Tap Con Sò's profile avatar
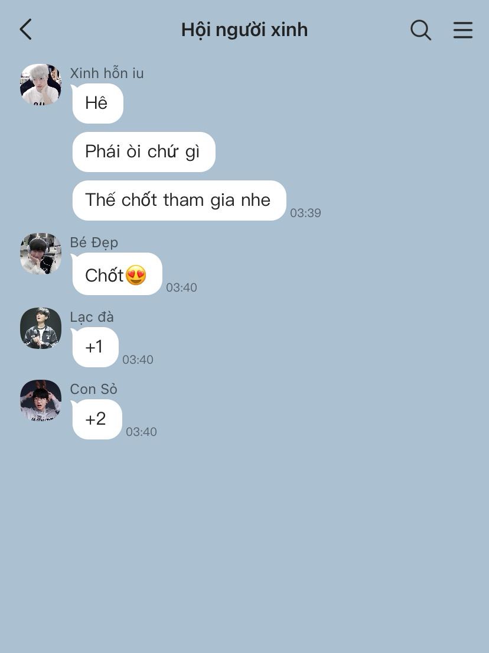489x653 pixels. (x=41, y=400)
